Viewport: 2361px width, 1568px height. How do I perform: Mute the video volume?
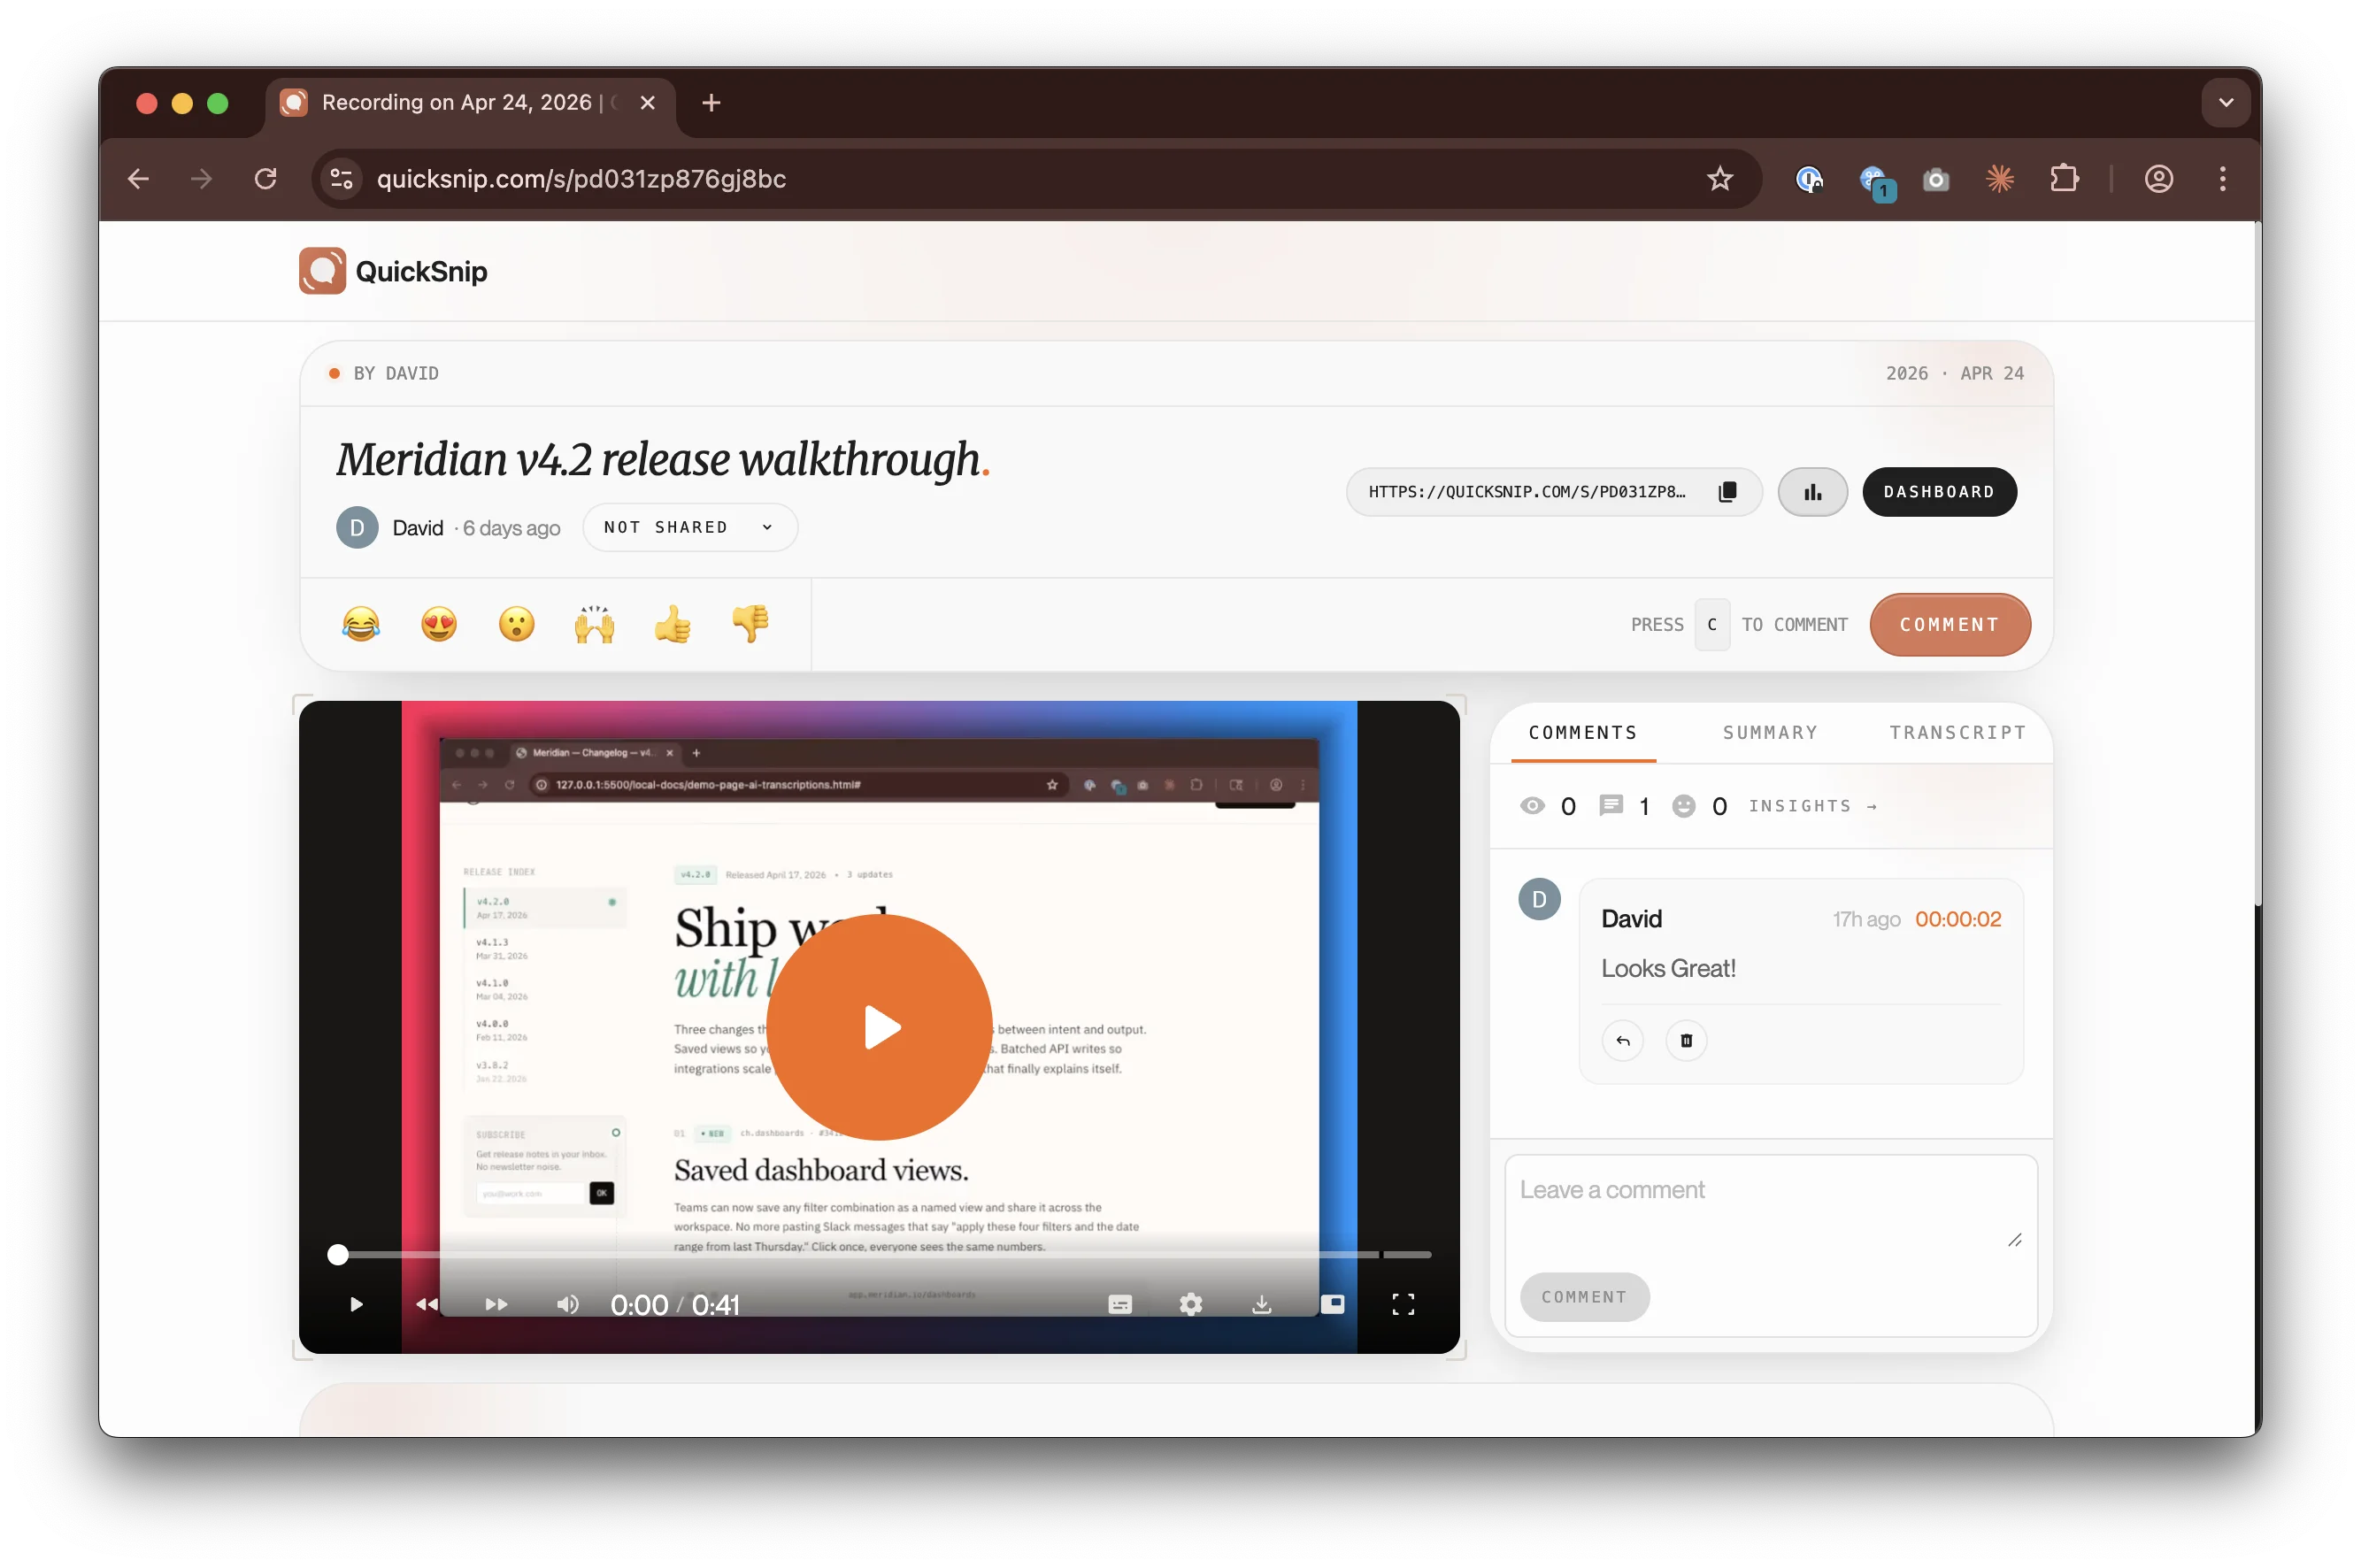567,1304
